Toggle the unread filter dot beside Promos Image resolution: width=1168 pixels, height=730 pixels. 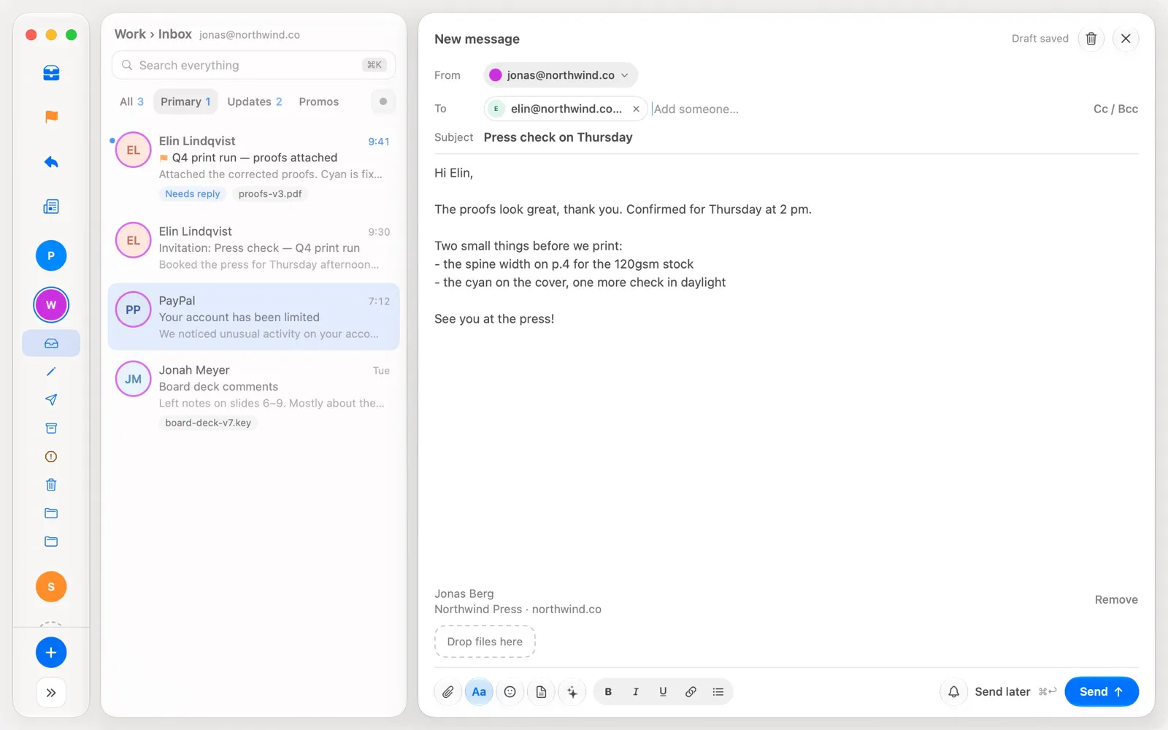pos(383,101)
